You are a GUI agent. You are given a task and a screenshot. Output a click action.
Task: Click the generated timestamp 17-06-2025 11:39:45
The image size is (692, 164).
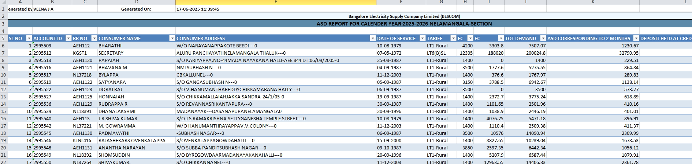[x=198, y=9]
